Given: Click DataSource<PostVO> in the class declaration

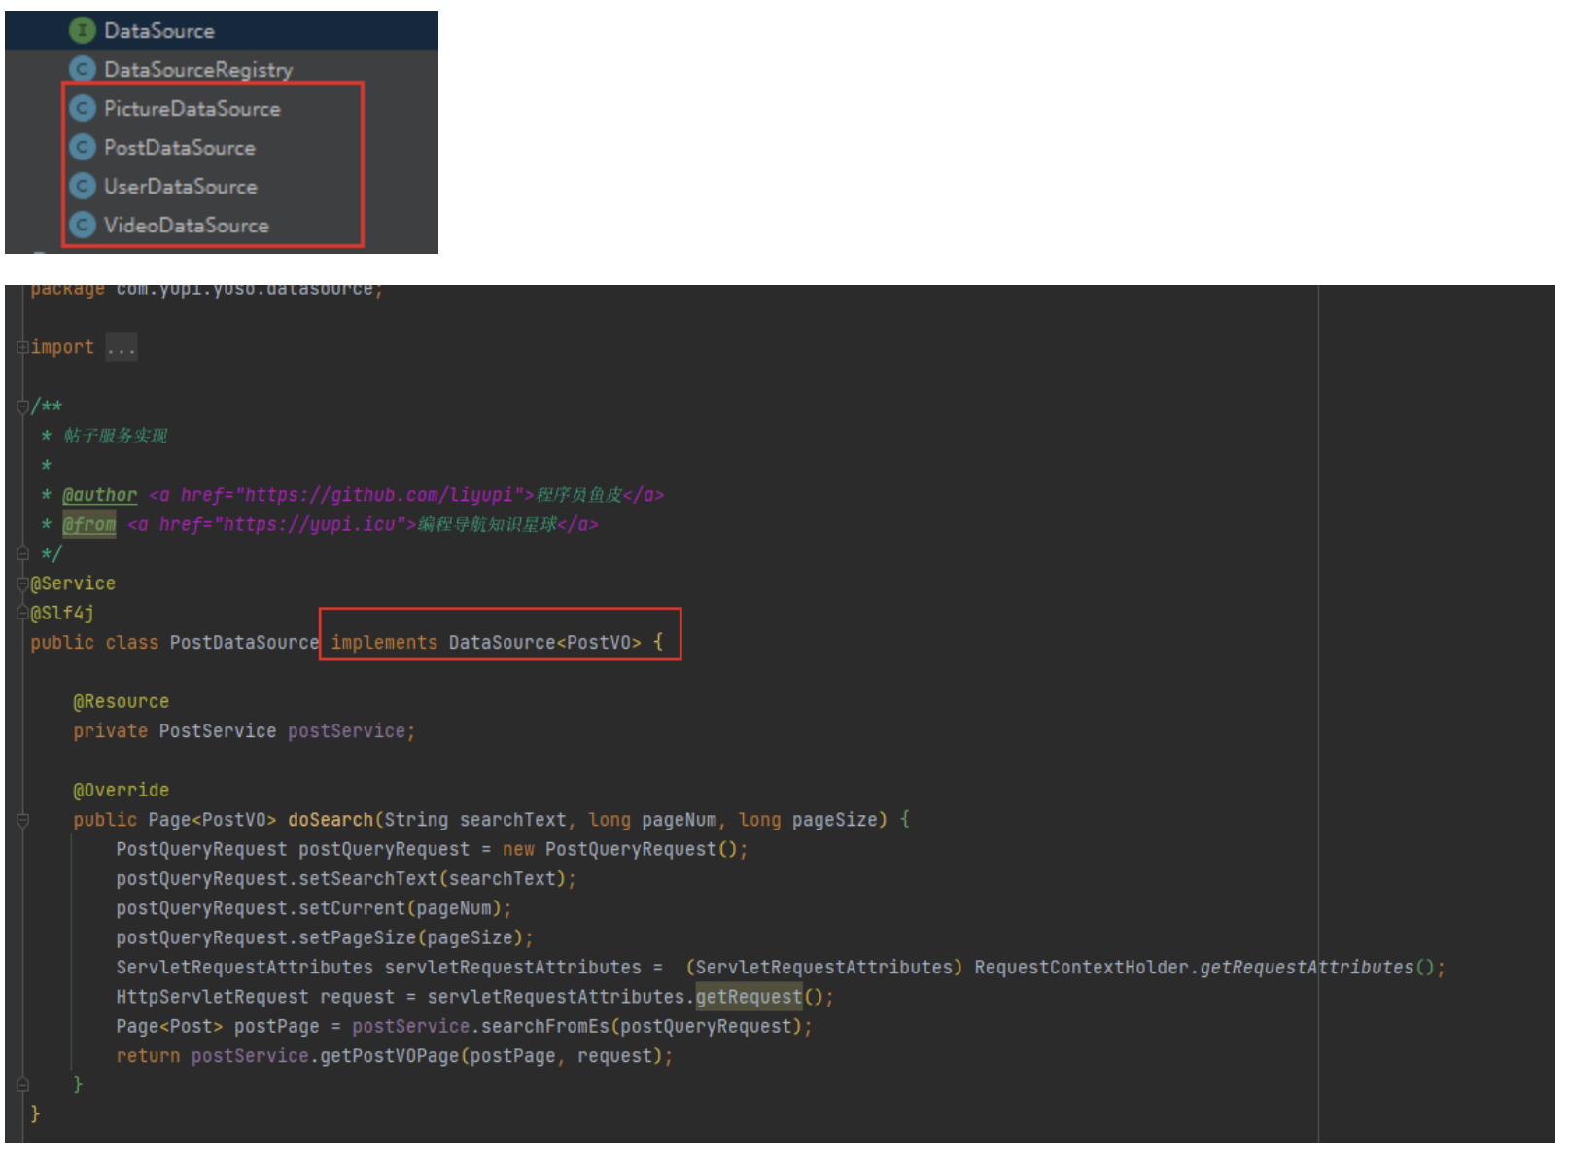Looking at the screenshot, I should click(544, 643).
